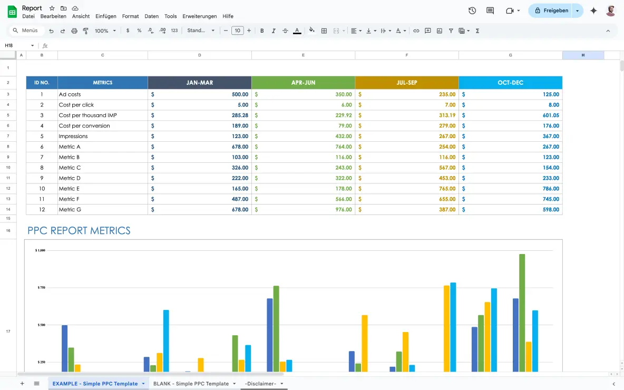Switch to the BLANK - Simple PPC Template sheet
This screenshot has width=624, height=390.
coord(192,383)
